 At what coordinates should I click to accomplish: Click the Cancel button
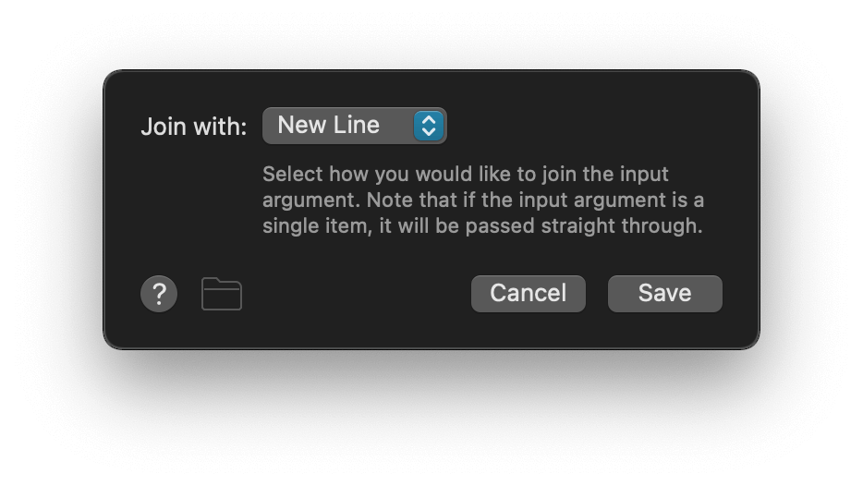528,293
